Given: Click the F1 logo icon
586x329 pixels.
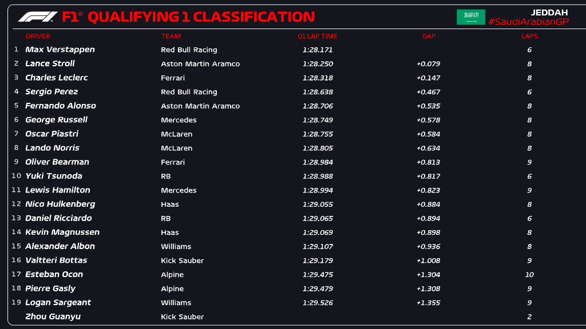Looking at the screenshot, I should point(38,17).
